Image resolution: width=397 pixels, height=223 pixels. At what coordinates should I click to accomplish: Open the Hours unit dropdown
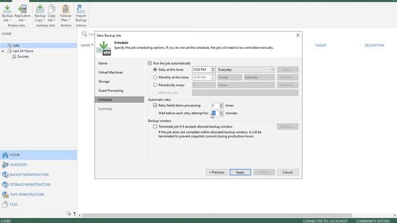246,85
